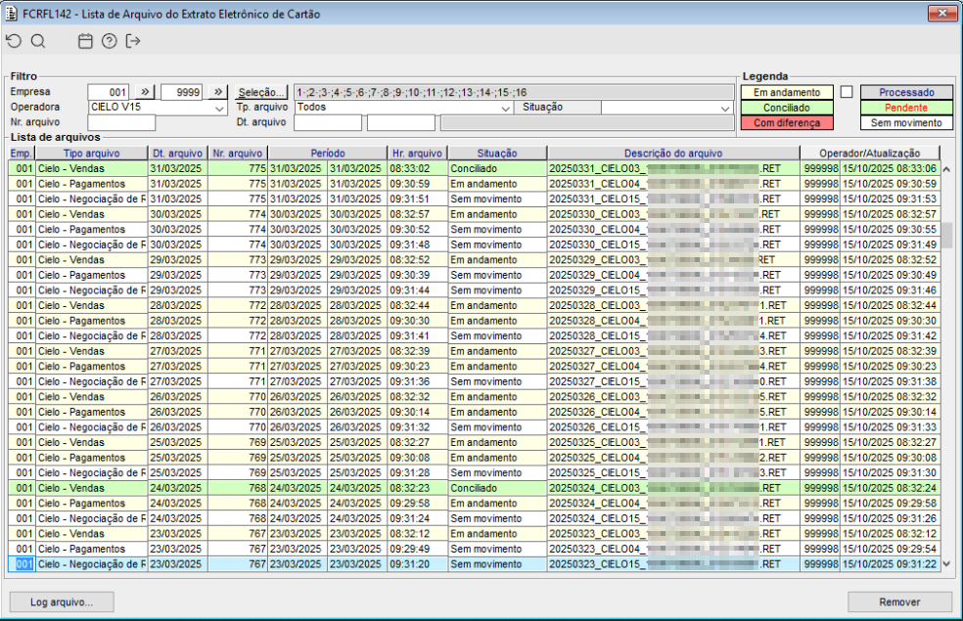Click the application icon in title bar
Screen dimensions: 963x621
[x=12, y=14]
